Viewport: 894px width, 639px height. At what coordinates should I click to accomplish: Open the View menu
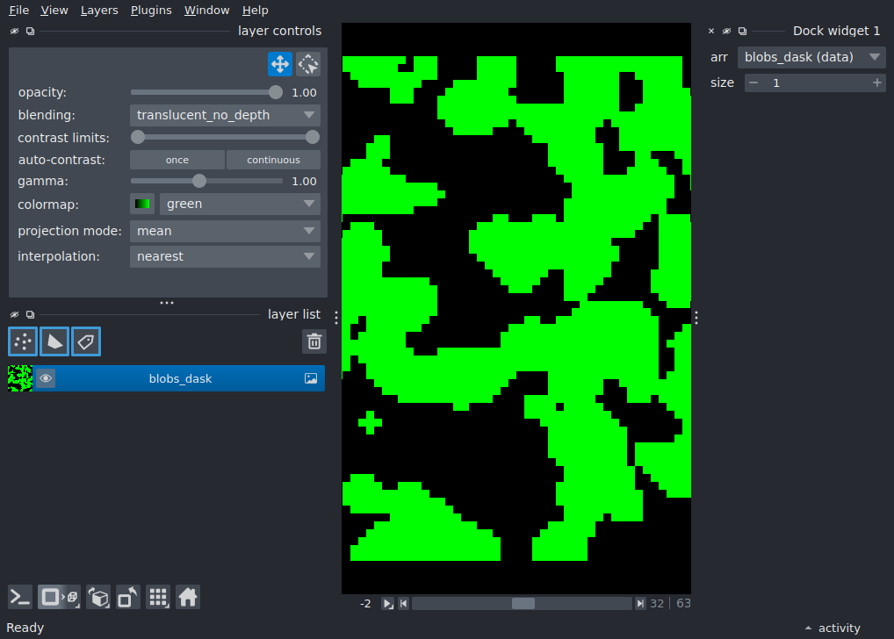tap(54, 11)
